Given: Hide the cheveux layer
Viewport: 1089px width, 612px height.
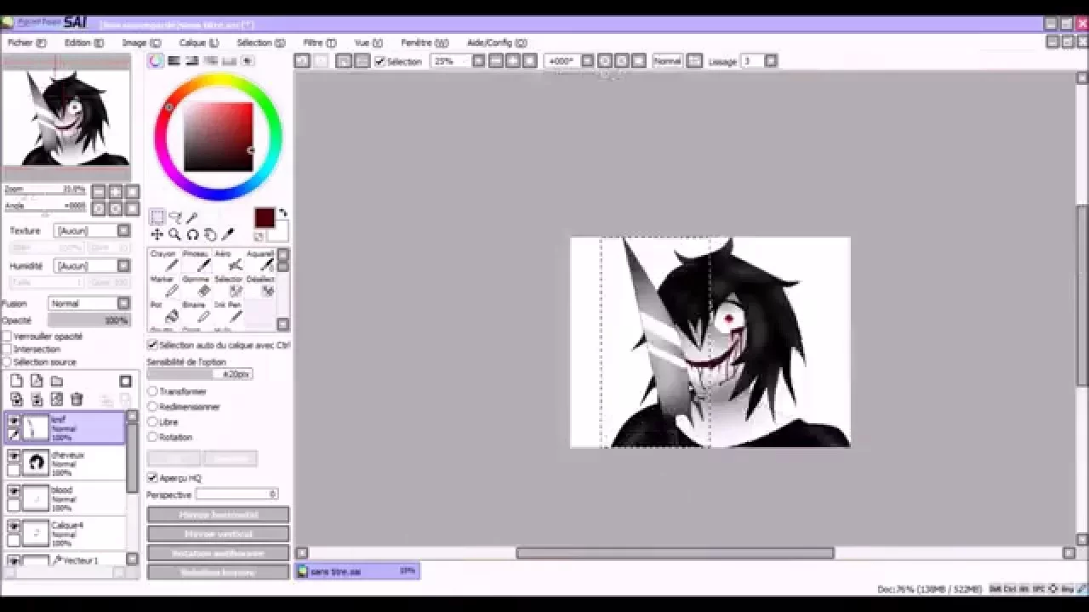Looking at the screenshot, I should pos(14,456).
